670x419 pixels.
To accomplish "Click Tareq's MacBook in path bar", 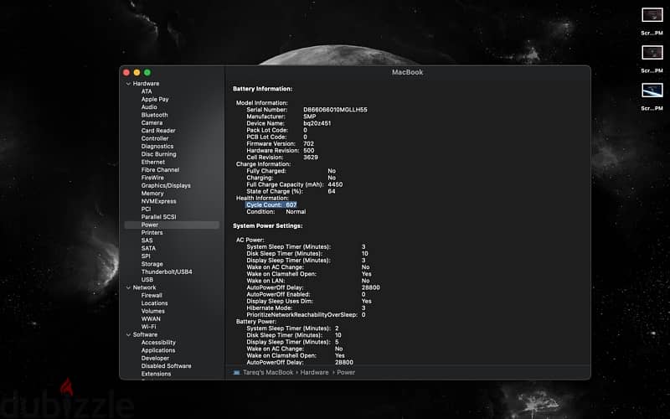I will [268, 372].
